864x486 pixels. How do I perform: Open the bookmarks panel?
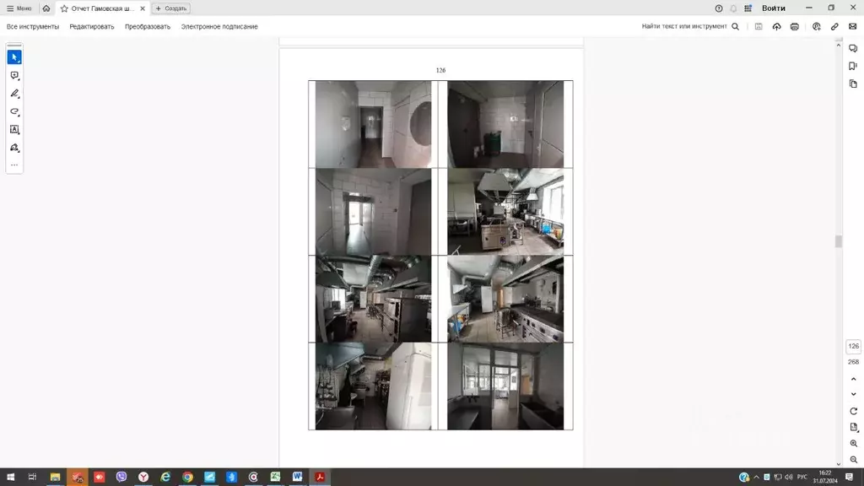pos(853,66)
